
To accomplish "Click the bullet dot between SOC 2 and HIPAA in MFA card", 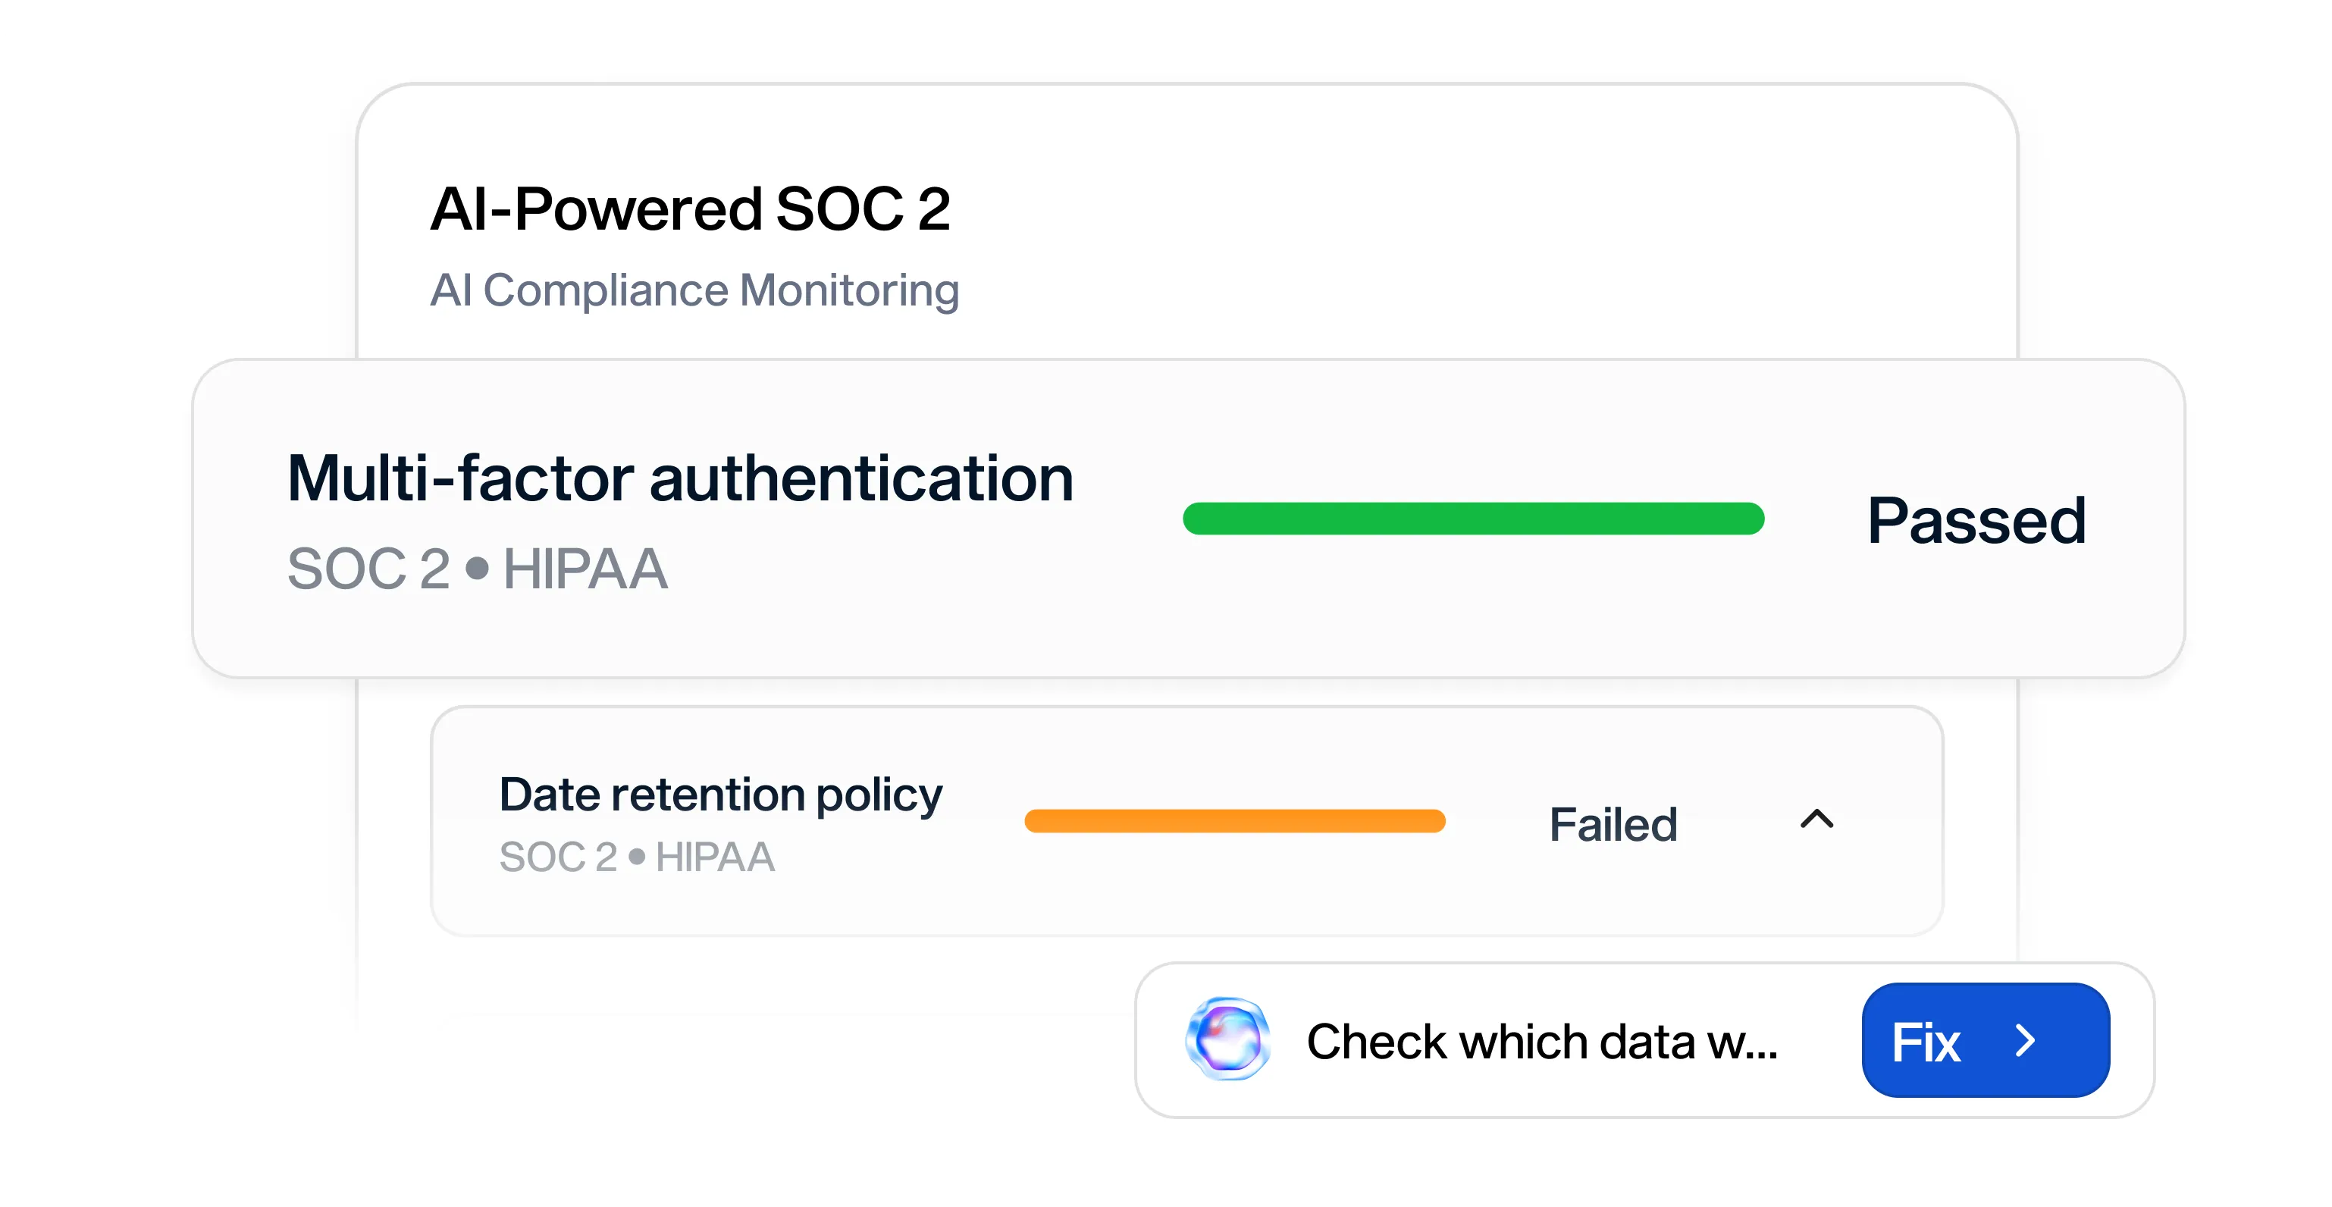I will pos(477,569).
